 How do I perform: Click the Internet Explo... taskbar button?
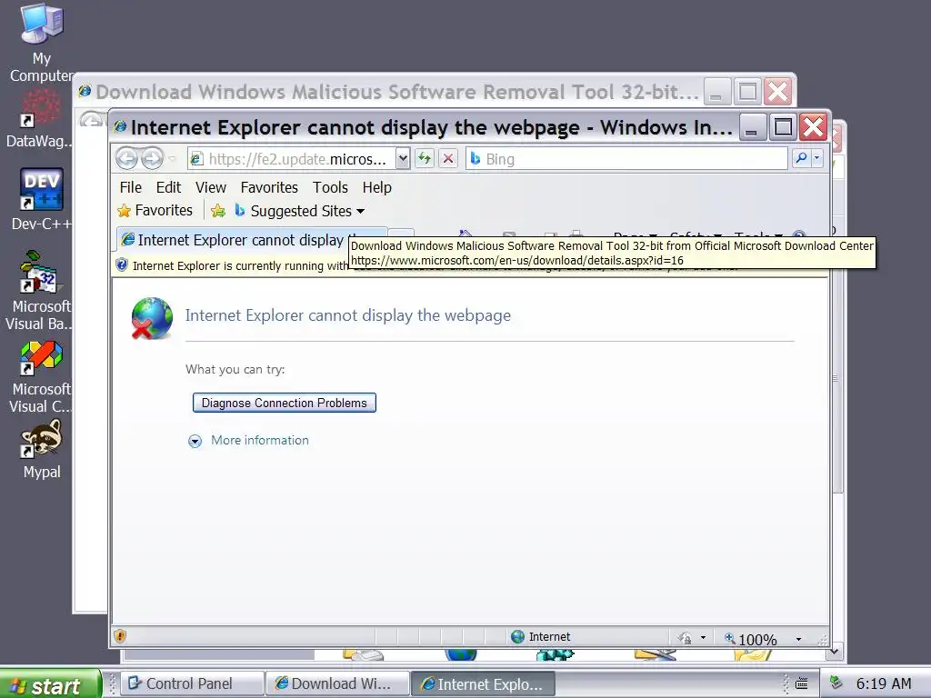tap(483, 683)
